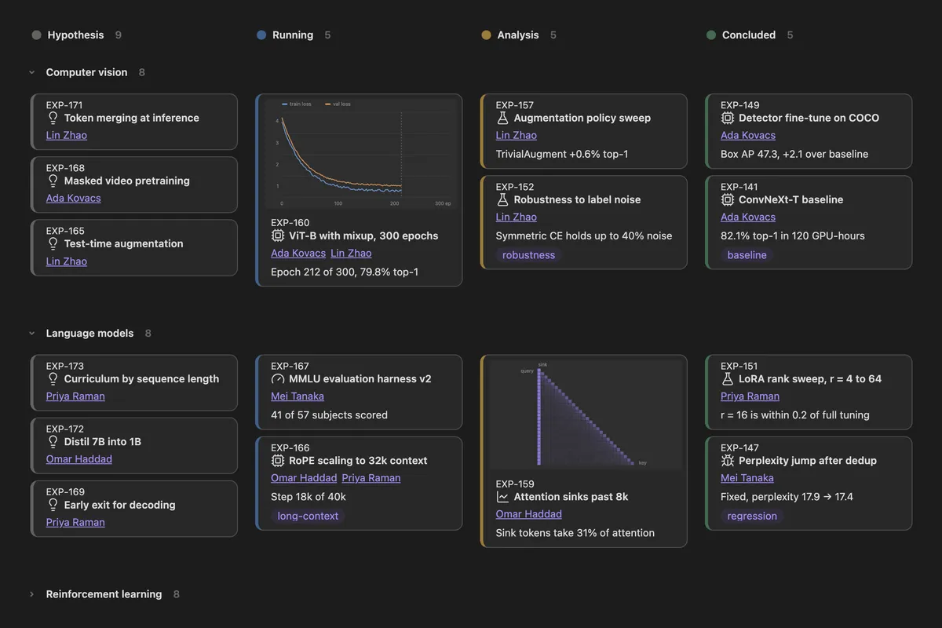Click lightbulb icon on Test-time augmentation card
Screen dimensions: 942x628
click(x=53, y=243)
